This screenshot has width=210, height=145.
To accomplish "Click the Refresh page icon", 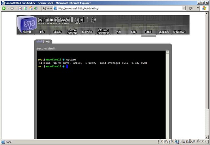I will [x=25, y=8].
